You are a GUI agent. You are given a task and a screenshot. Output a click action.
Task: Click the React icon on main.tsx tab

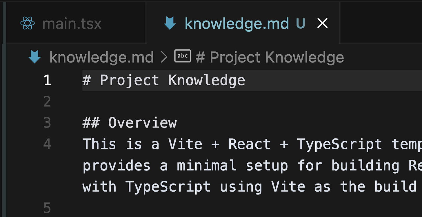pyautogui.click(x=28, y=23)
